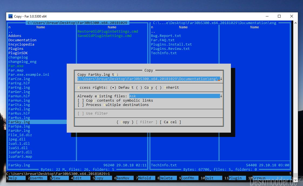This screenshot has width=303, height=186.
Task: Click the 9 ConfMn key bar item
Action: coord(189,178)
